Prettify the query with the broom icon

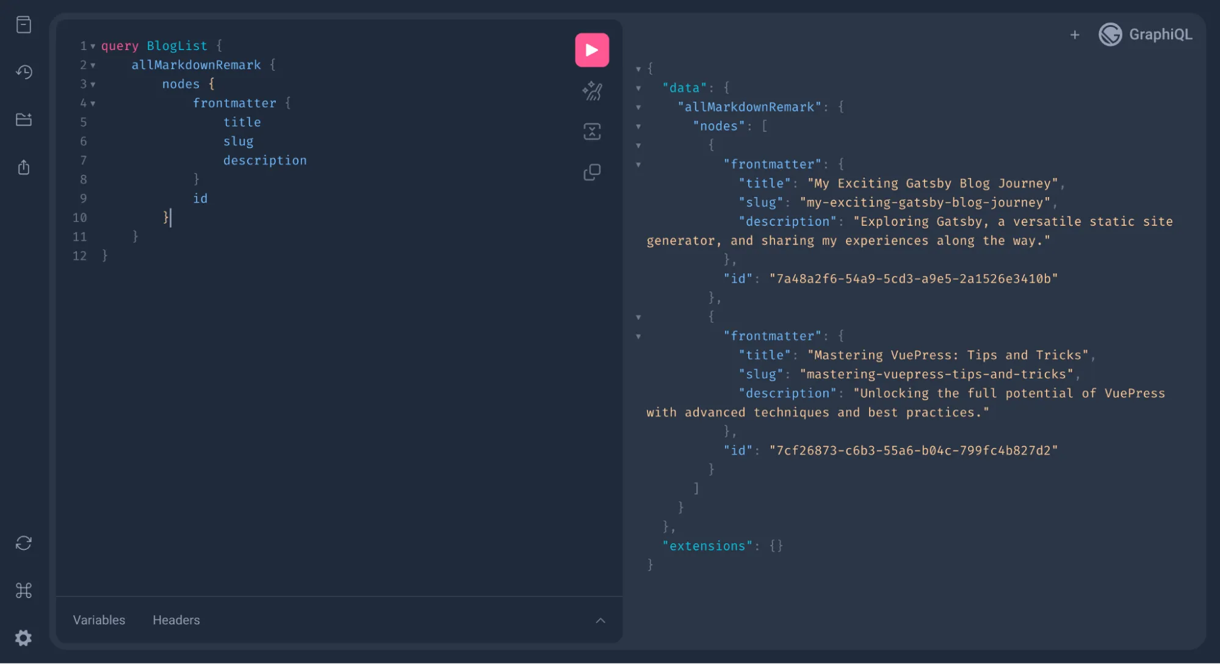tap(591, 90)
